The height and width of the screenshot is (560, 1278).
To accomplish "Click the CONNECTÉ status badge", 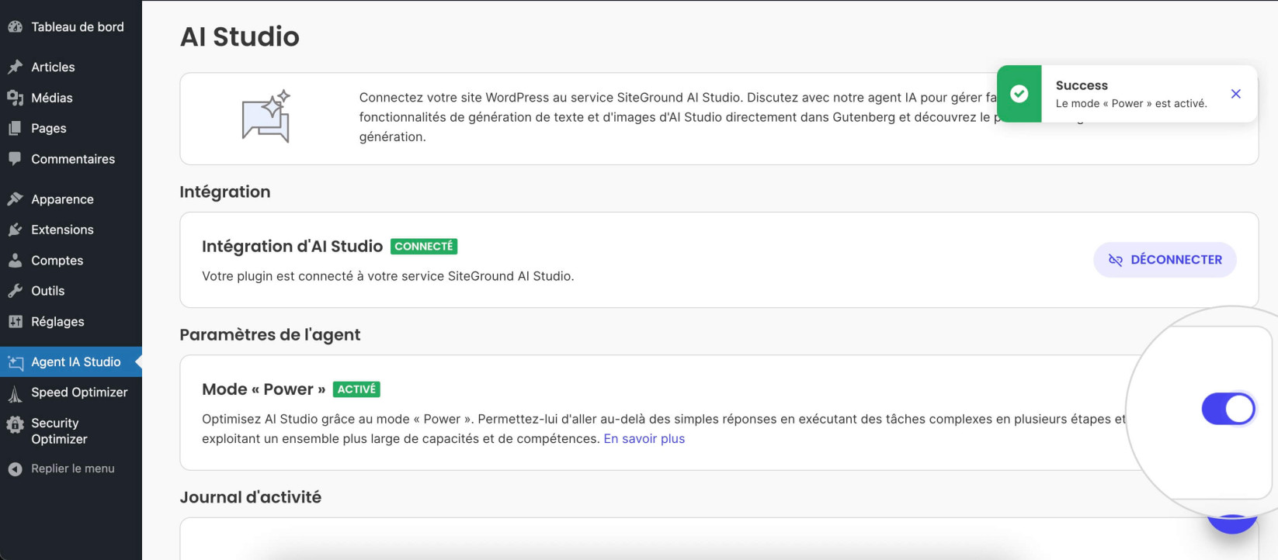I will coord(424,246).
